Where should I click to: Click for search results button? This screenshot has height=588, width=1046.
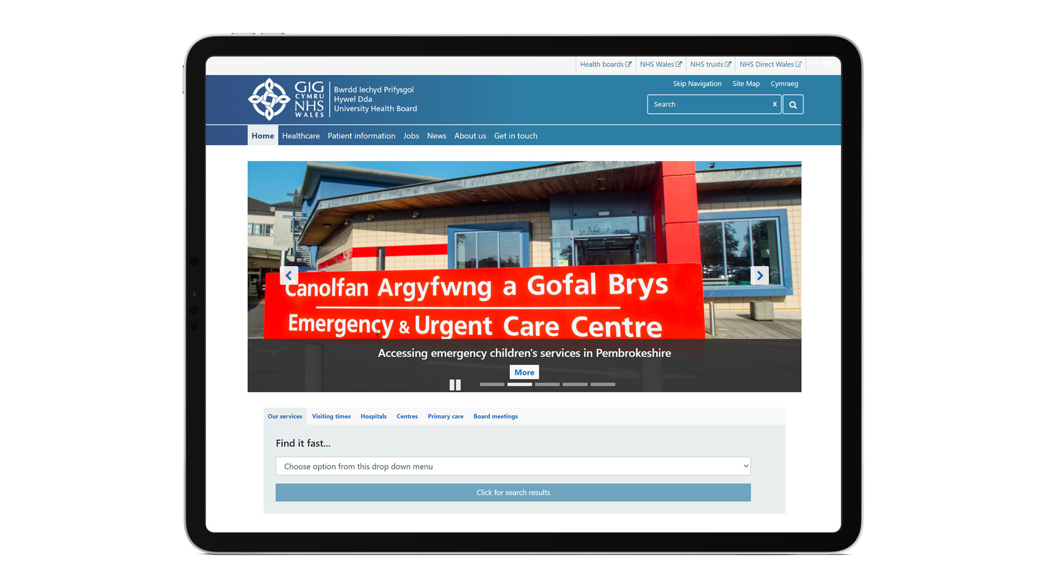pyautogui.click(x=513, y=492)
